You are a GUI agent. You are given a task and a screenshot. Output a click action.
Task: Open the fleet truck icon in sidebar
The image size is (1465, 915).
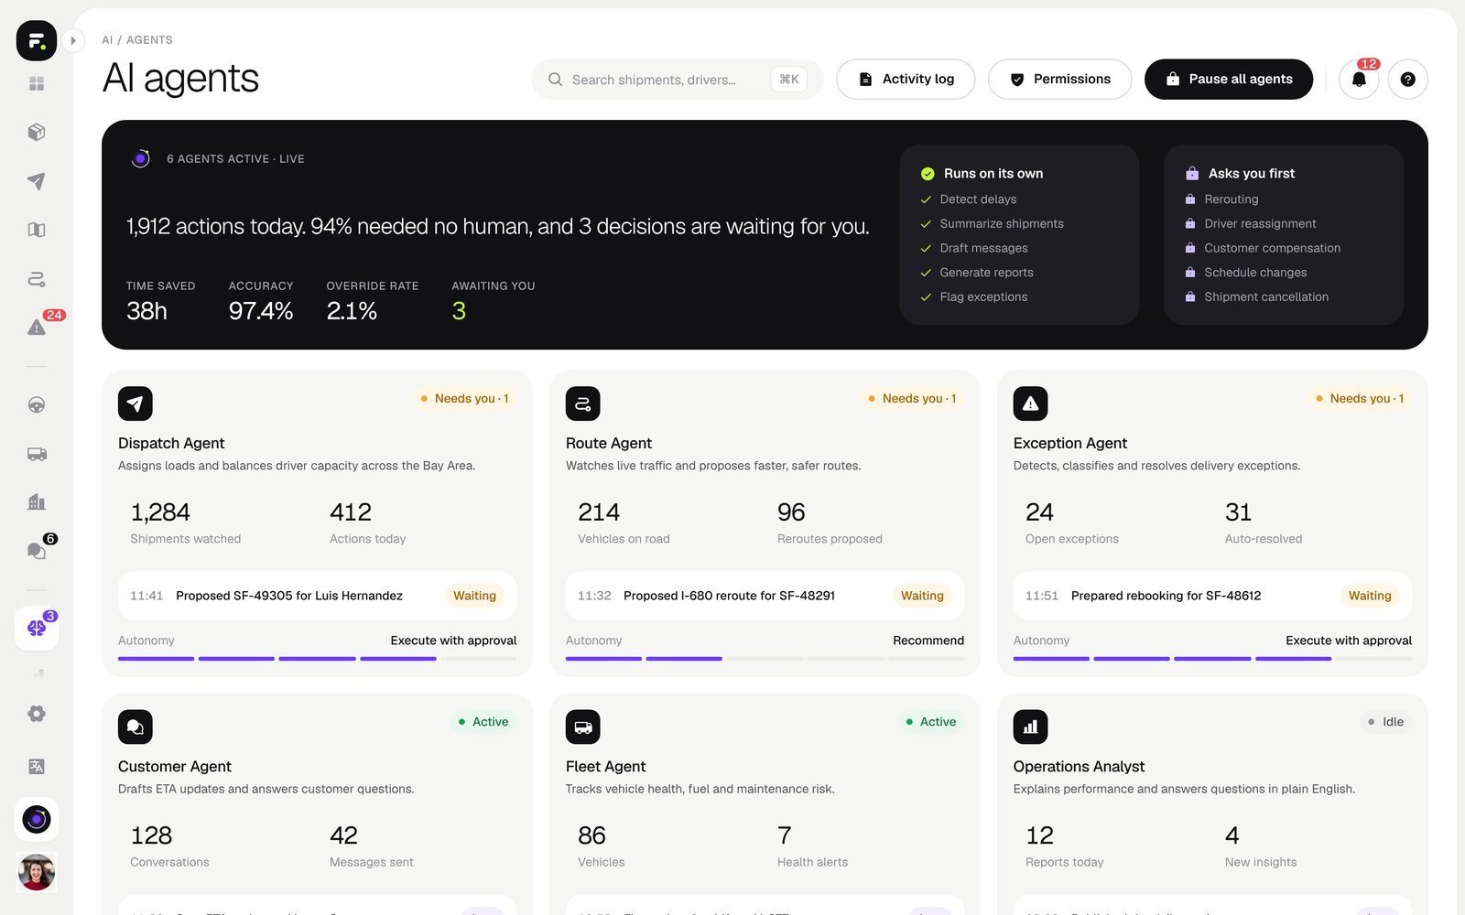point(37,454)
